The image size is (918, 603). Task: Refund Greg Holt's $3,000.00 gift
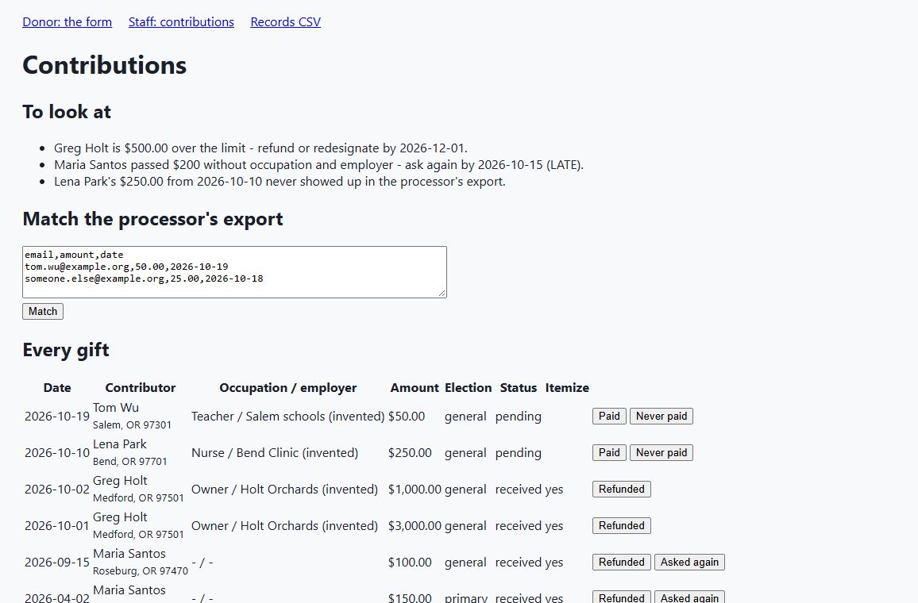[x=621, y=525]
